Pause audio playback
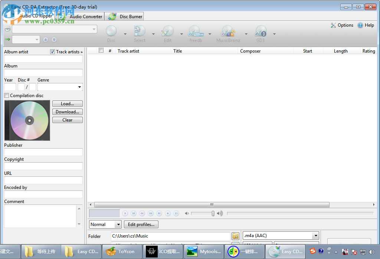Image resolution: width=380 pixels, height=259 pixels. (x=176, y=213)
